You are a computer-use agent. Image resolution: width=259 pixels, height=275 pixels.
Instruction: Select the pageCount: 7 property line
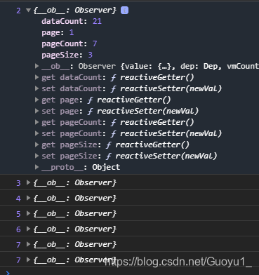tap(69, 43)
